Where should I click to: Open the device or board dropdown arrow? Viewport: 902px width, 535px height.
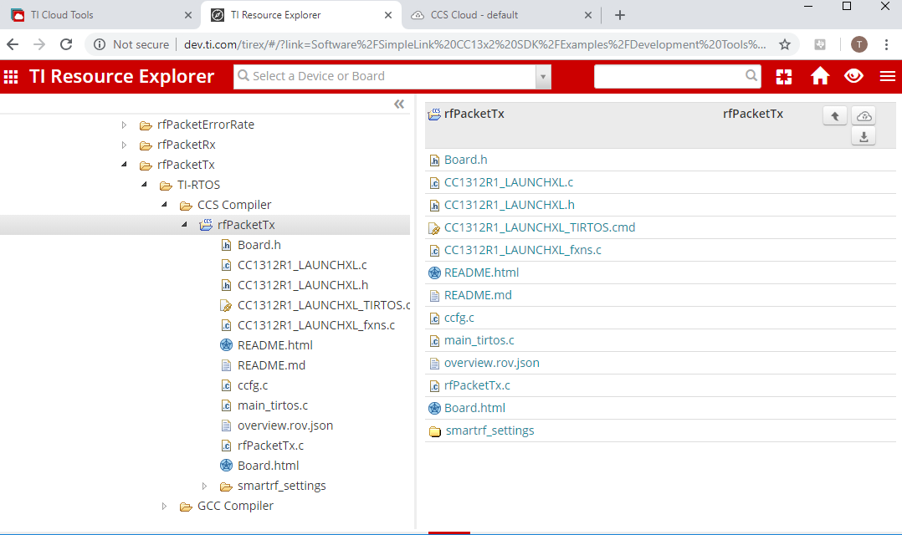542,76
